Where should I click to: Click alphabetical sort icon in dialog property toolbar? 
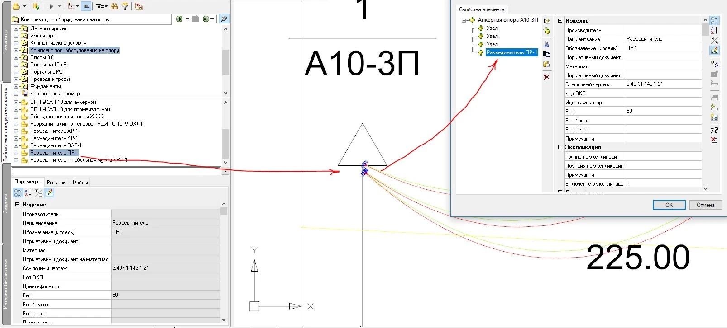pos(714,31)
